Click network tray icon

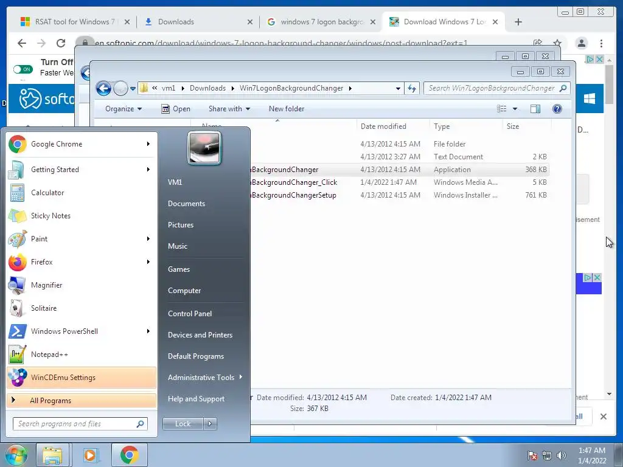pos(547,455)
